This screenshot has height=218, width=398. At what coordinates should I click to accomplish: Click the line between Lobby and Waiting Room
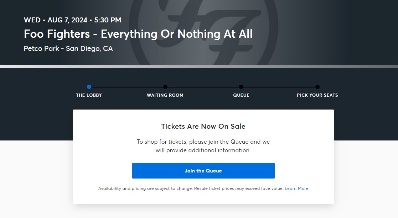(127, 87)
